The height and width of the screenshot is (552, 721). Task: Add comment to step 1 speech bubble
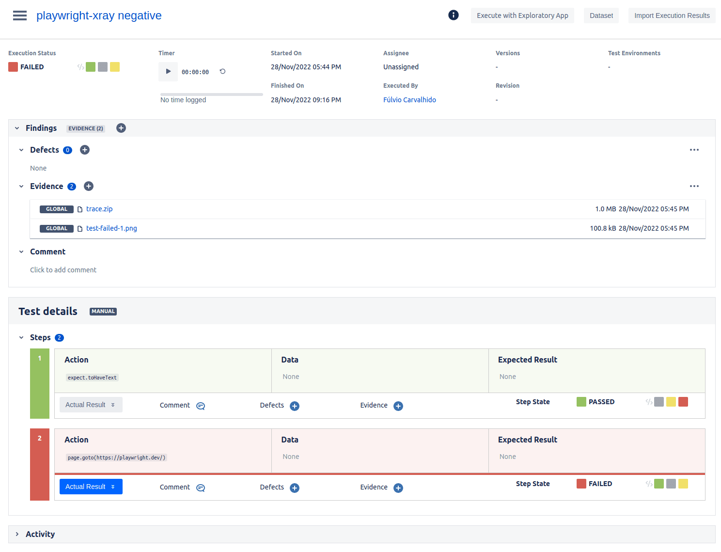coord(201,406)
